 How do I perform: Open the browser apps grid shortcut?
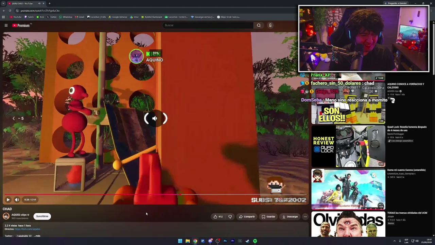pyautogui.click(x=3, y=17)
